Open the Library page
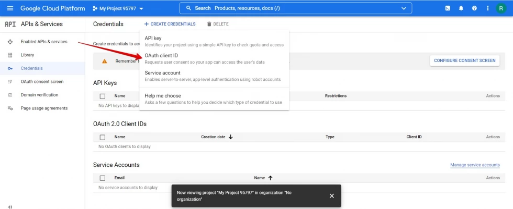The height and width of the screenshot is (209, 513). (27, 55)
